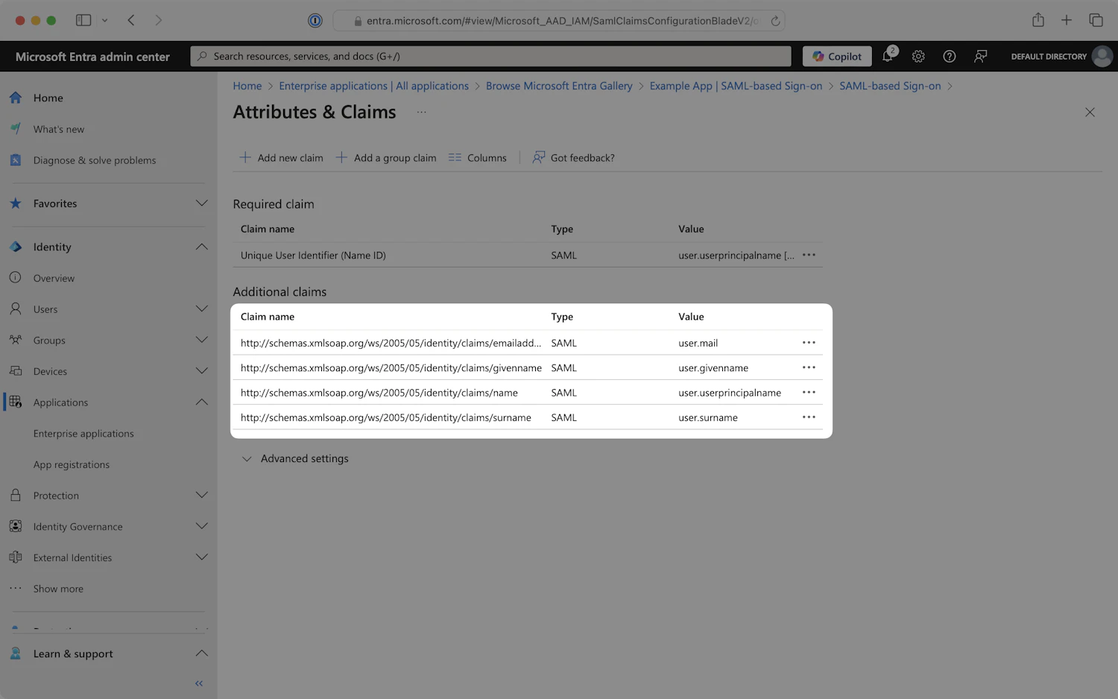Image resolution: width=1118 pixels, height=699 pixels.
Task: Collapse the Applications submenu chevron
Action: point(201,402)
